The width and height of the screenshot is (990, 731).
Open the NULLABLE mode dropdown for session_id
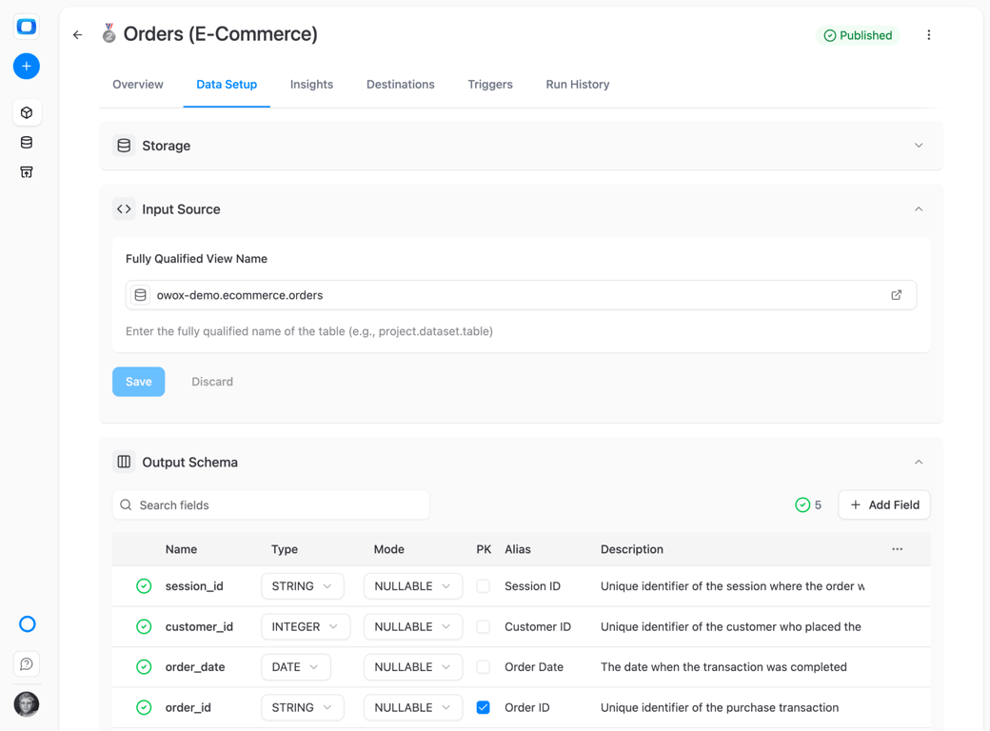[x=413, y=586]
